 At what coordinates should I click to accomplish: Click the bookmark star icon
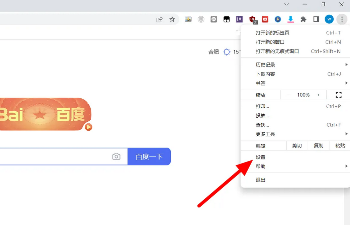click(x=172, y=19)
